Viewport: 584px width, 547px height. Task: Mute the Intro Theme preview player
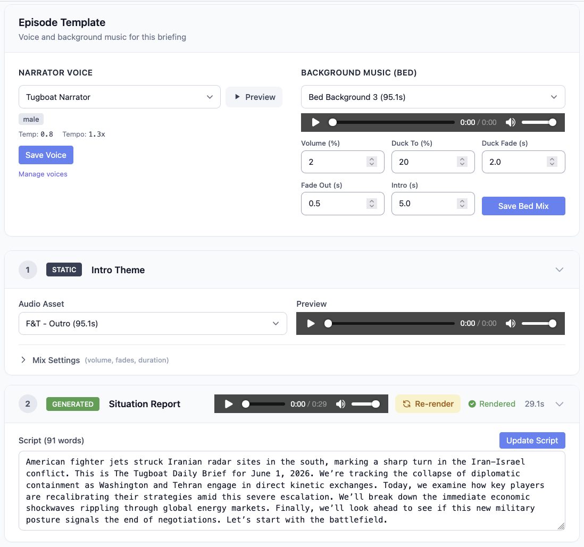[511, 324]
